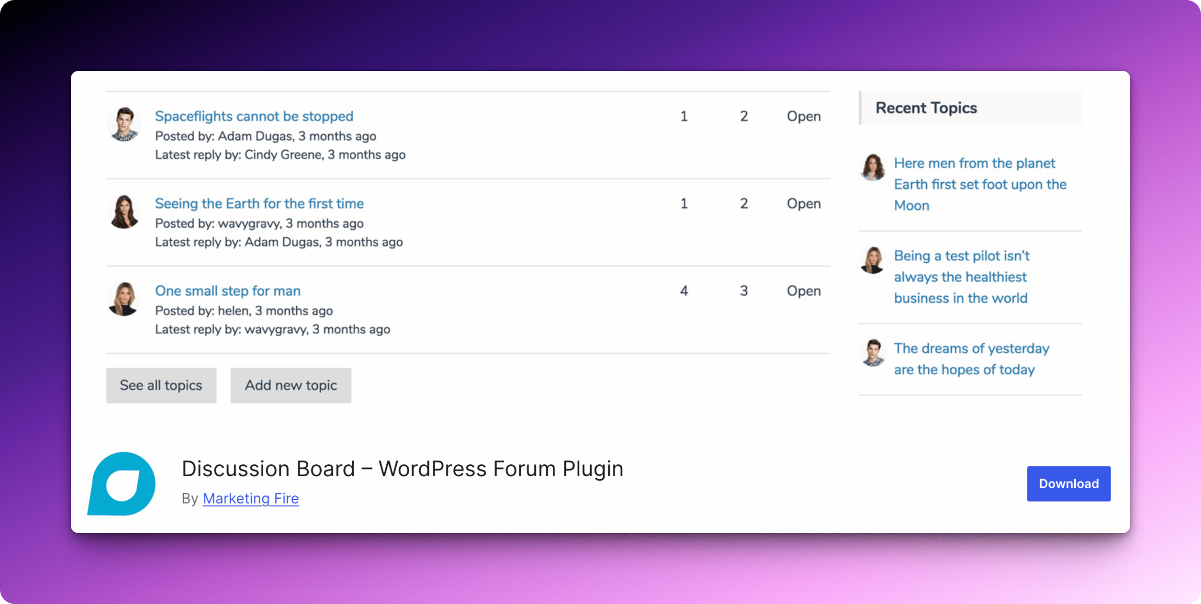Image resolution: width=1201 pixels, height=604 pixels.
Task: Click the Download button
Action: (x=1068, y=483)
